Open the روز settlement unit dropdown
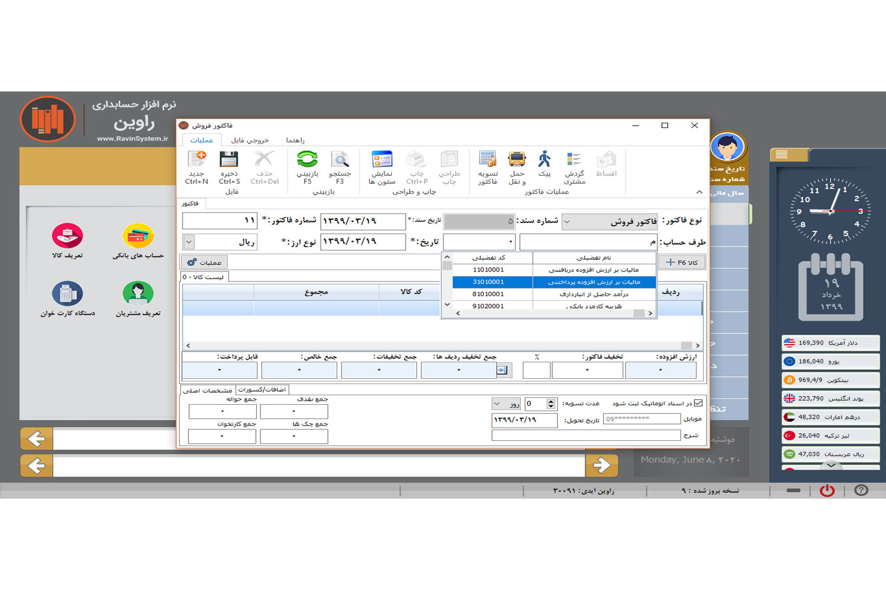The height and width of the screenshot is (590, 886). pyautogui.click(x=497, y=404)
